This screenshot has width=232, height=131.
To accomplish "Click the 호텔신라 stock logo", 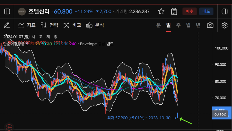I will pyautogui.click(x=22, y=11).
